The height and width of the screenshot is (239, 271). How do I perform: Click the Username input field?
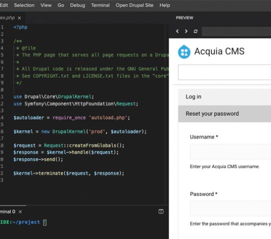coord(231,151)
